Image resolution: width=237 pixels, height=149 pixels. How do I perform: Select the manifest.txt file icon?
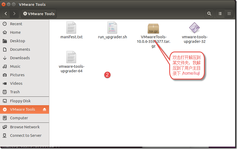click(x=71, y=27)
